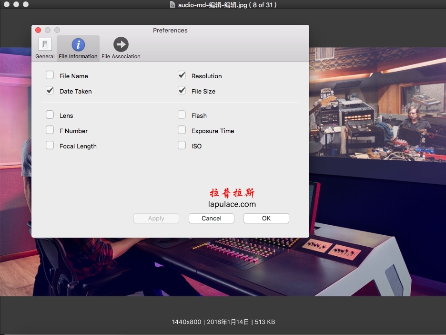Screen dimensions: 446x335
Task: Click the document icon in title bar
Action: [172, 4]
